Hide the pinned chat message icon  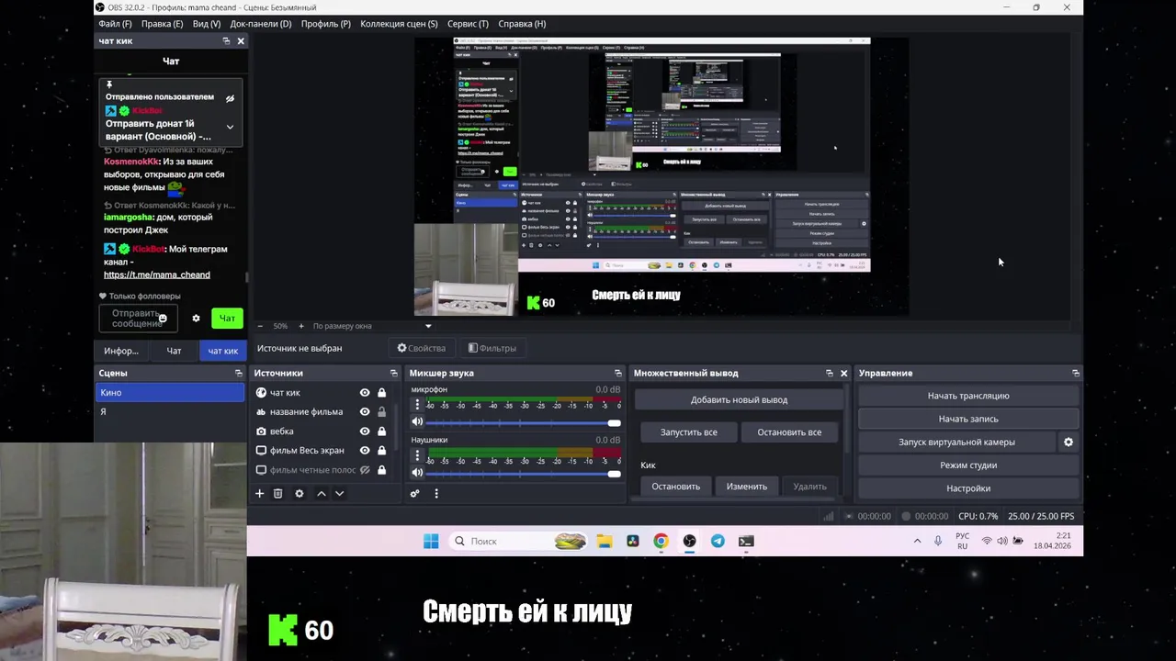point(230,99)
